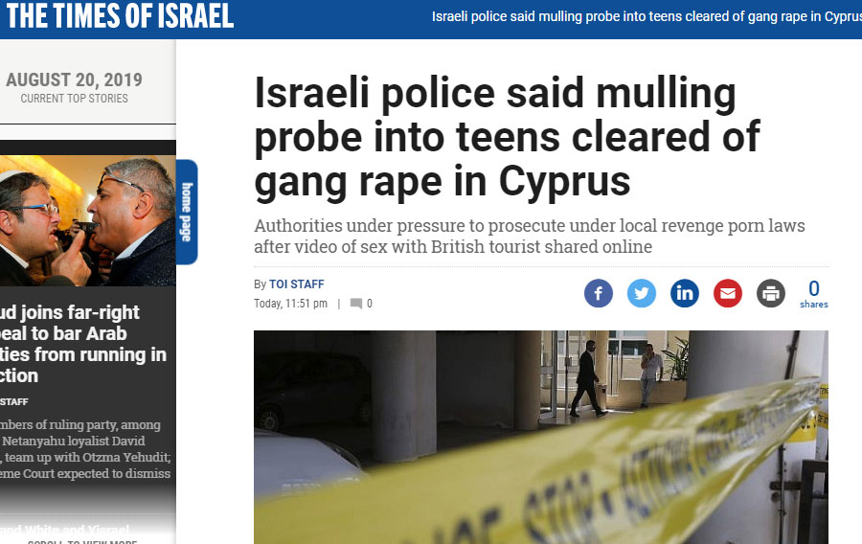Open TOI STAFF author link
Viewport: 862px width, 544px height.
(296, 284)
